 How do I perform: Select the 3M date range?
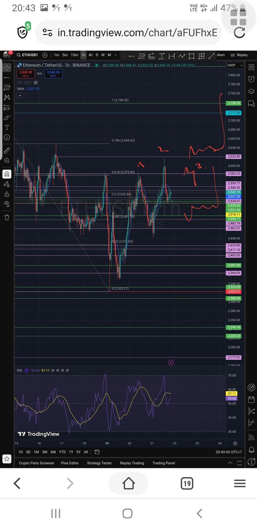click(x=44, y=452)
